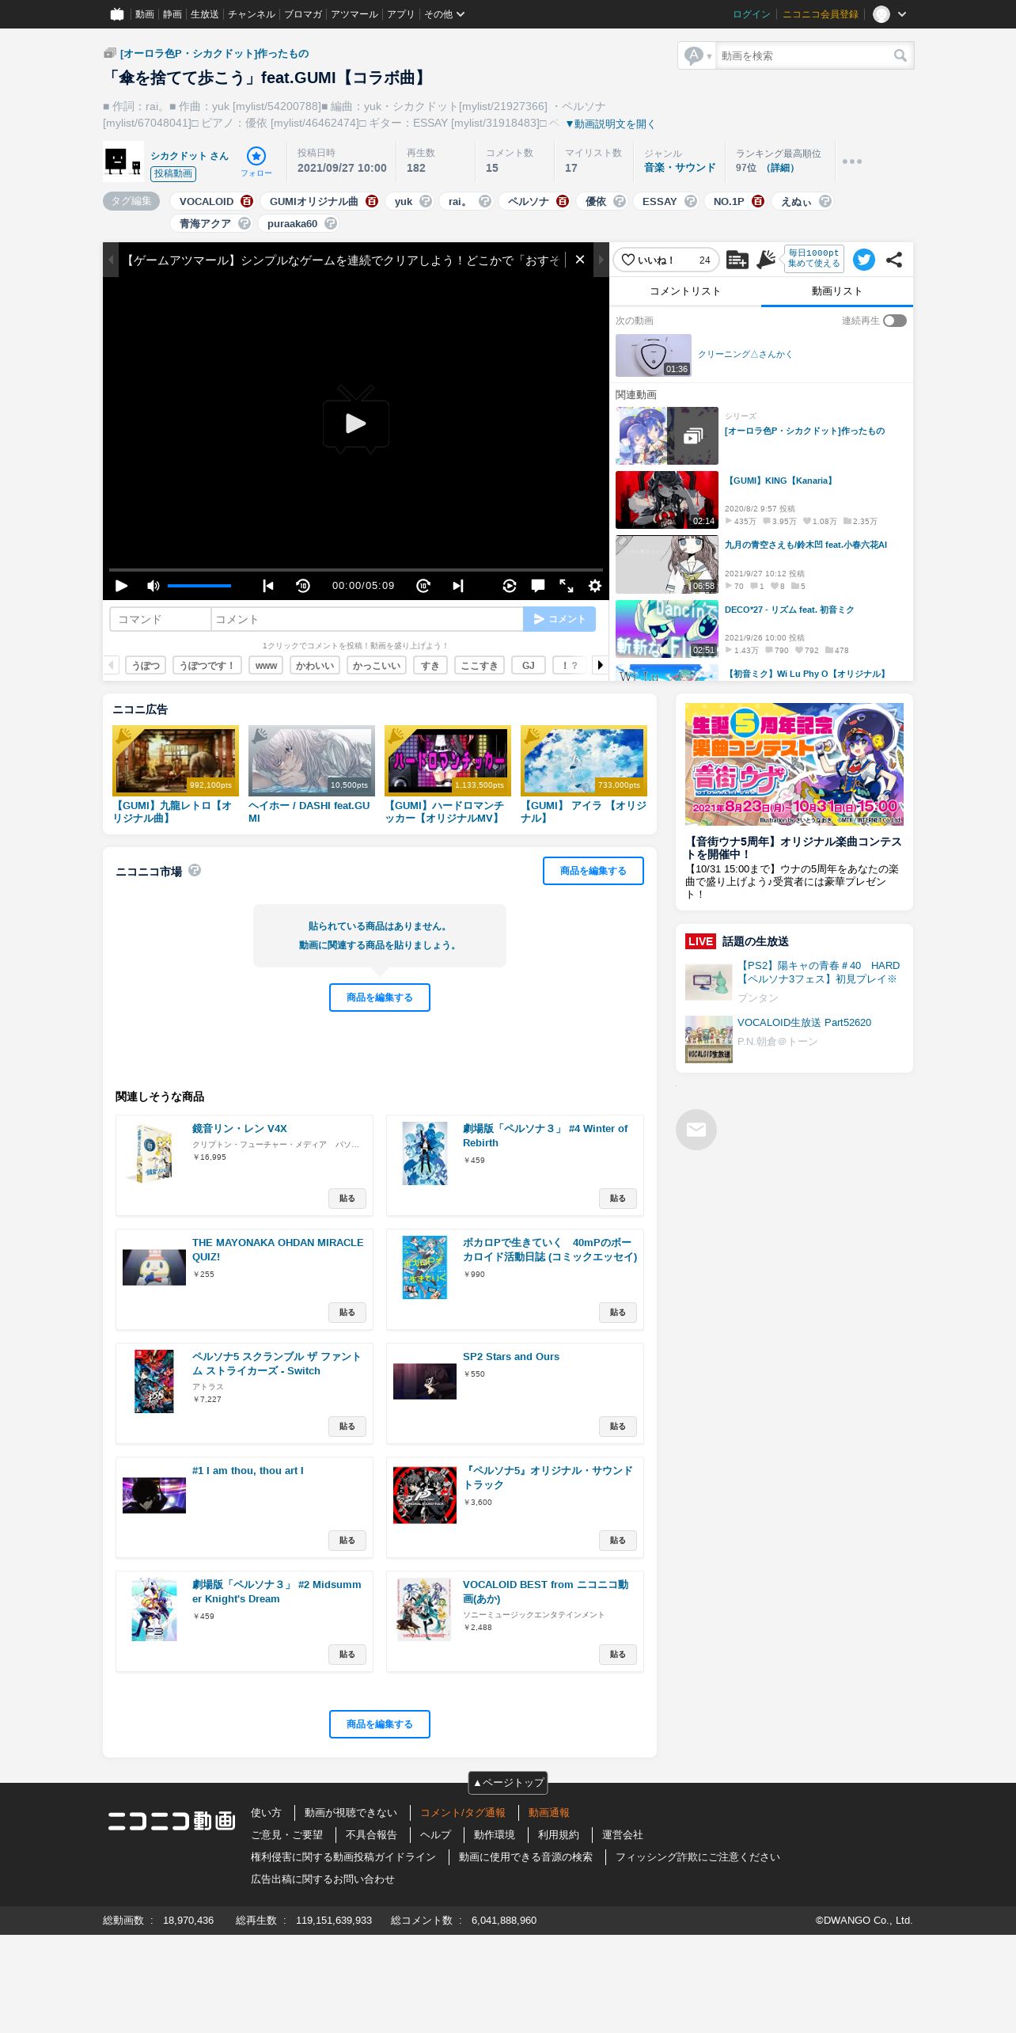Screen dimensions: 1016x2033
Task: Click the big TV play icon in the video
Action: (x=356, y=420)
